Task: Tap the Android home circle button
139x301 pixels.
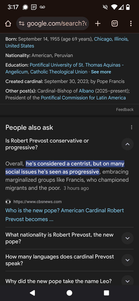Action: click(x=69, y=292)
